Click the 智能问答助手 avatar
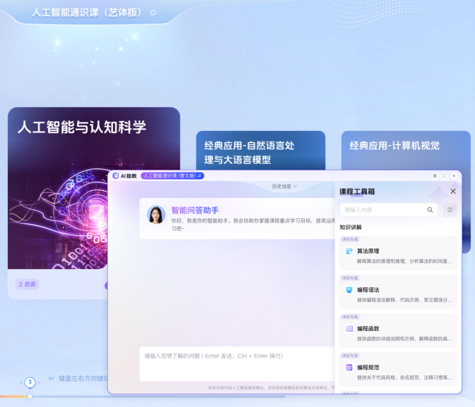This screenshot has width=475, height=407. (x=156, y=215)
